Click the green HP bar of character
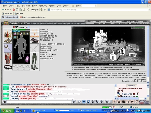 [x=21, y=30]
